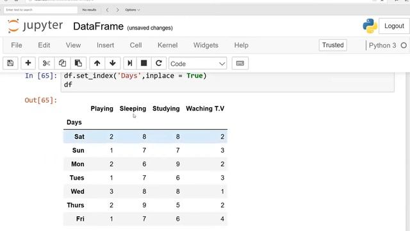Screen dimensions: 410x231
Task: Click the Logout button
Action: (394, 26)
